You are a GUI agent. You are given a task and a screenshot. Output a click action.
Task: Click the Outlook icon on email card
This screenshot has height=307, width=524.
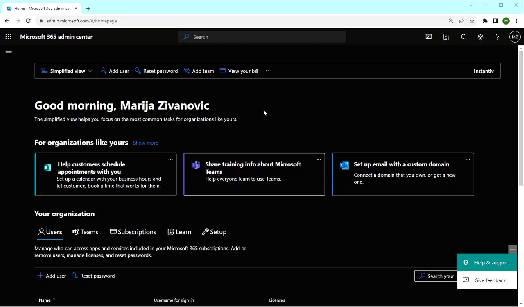[x=344, y=165]
